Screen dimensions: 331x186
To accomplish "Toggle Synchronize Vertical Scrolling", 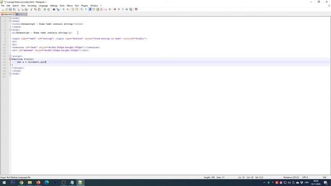I will 72,9.
